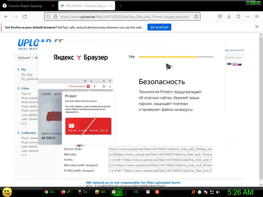This screenshot has height=197, width=263.
Task: Click the toolbar overflow icon beside the menu
Action: click(248, 16)
